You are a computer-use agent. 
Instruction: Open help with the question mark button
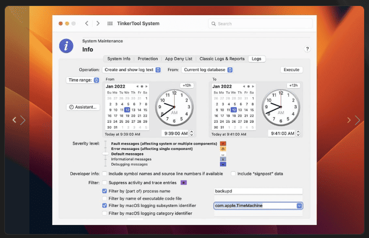(x=307, y=49)
